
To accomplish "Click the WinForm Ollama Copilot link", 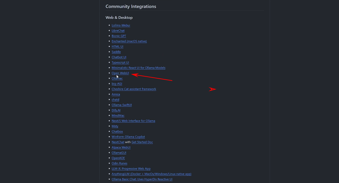I will point(128,137).
